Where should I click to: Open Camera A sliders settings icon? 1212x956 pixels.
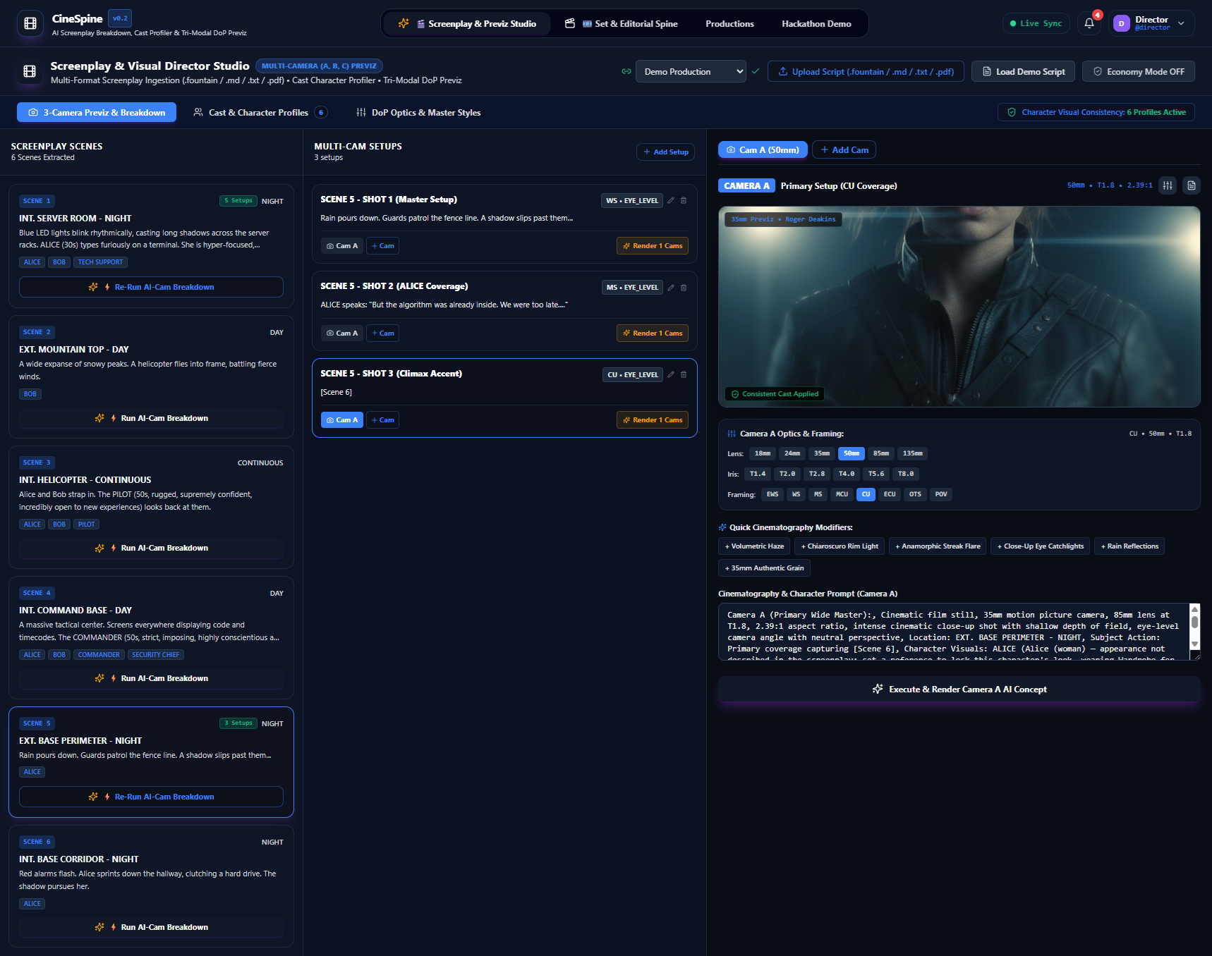point(1168,185)
